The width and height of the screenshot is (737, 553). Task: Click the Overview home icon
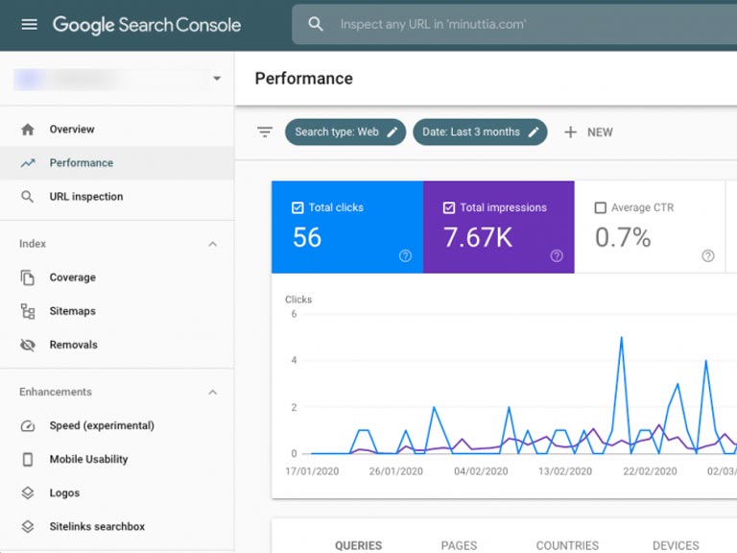coord(28,130)
